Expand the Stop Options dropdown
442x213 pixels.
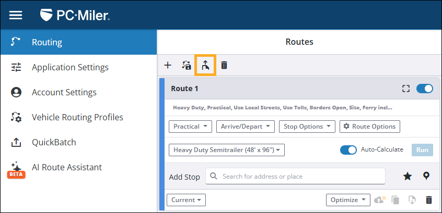pos(307,127)
